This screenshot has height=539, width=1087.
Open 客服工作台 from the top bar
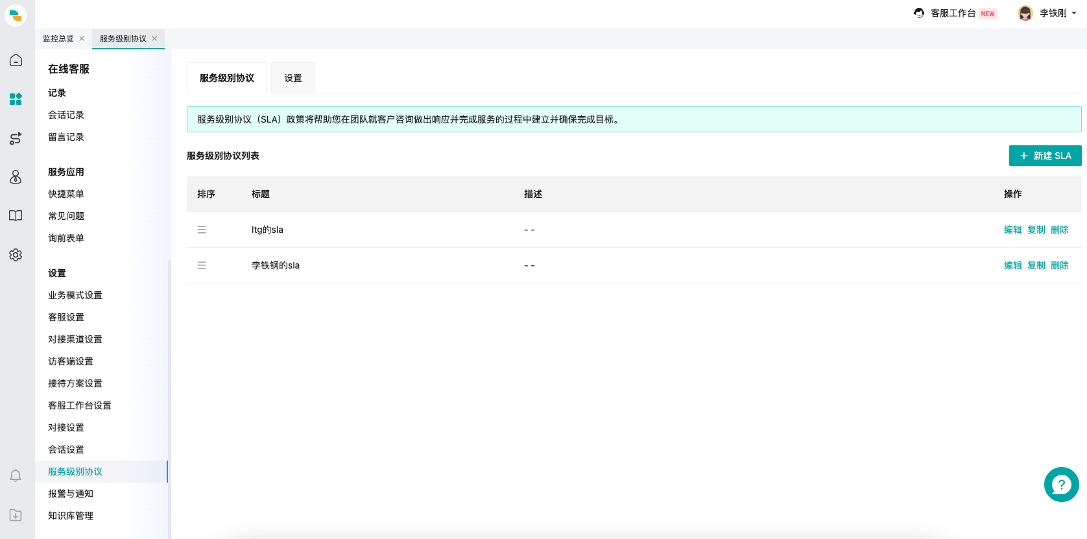(953, 13)
